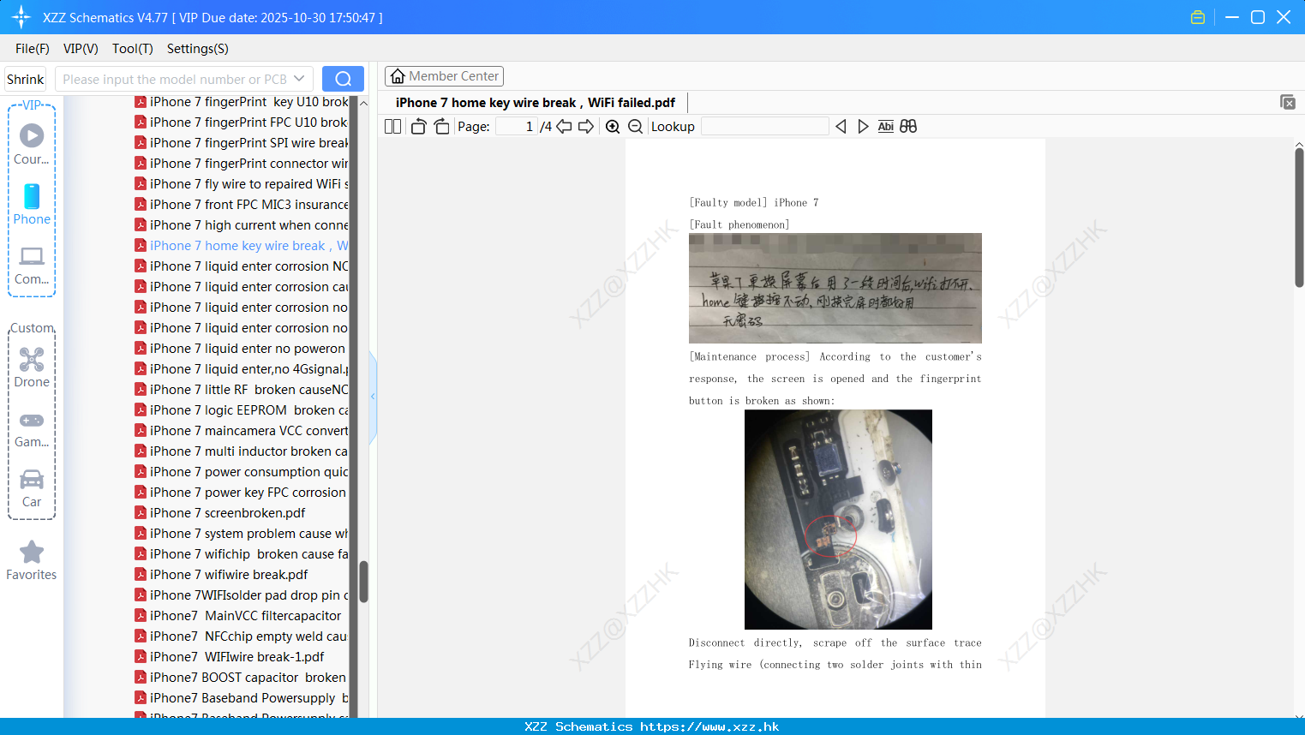
Task: Select the Game console category icon
Action: [x=32, y=428]
